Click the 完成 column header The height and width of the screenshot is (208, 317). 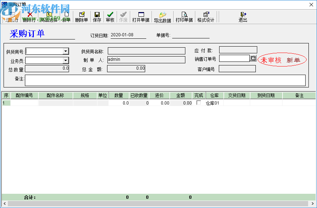[199, 95]
